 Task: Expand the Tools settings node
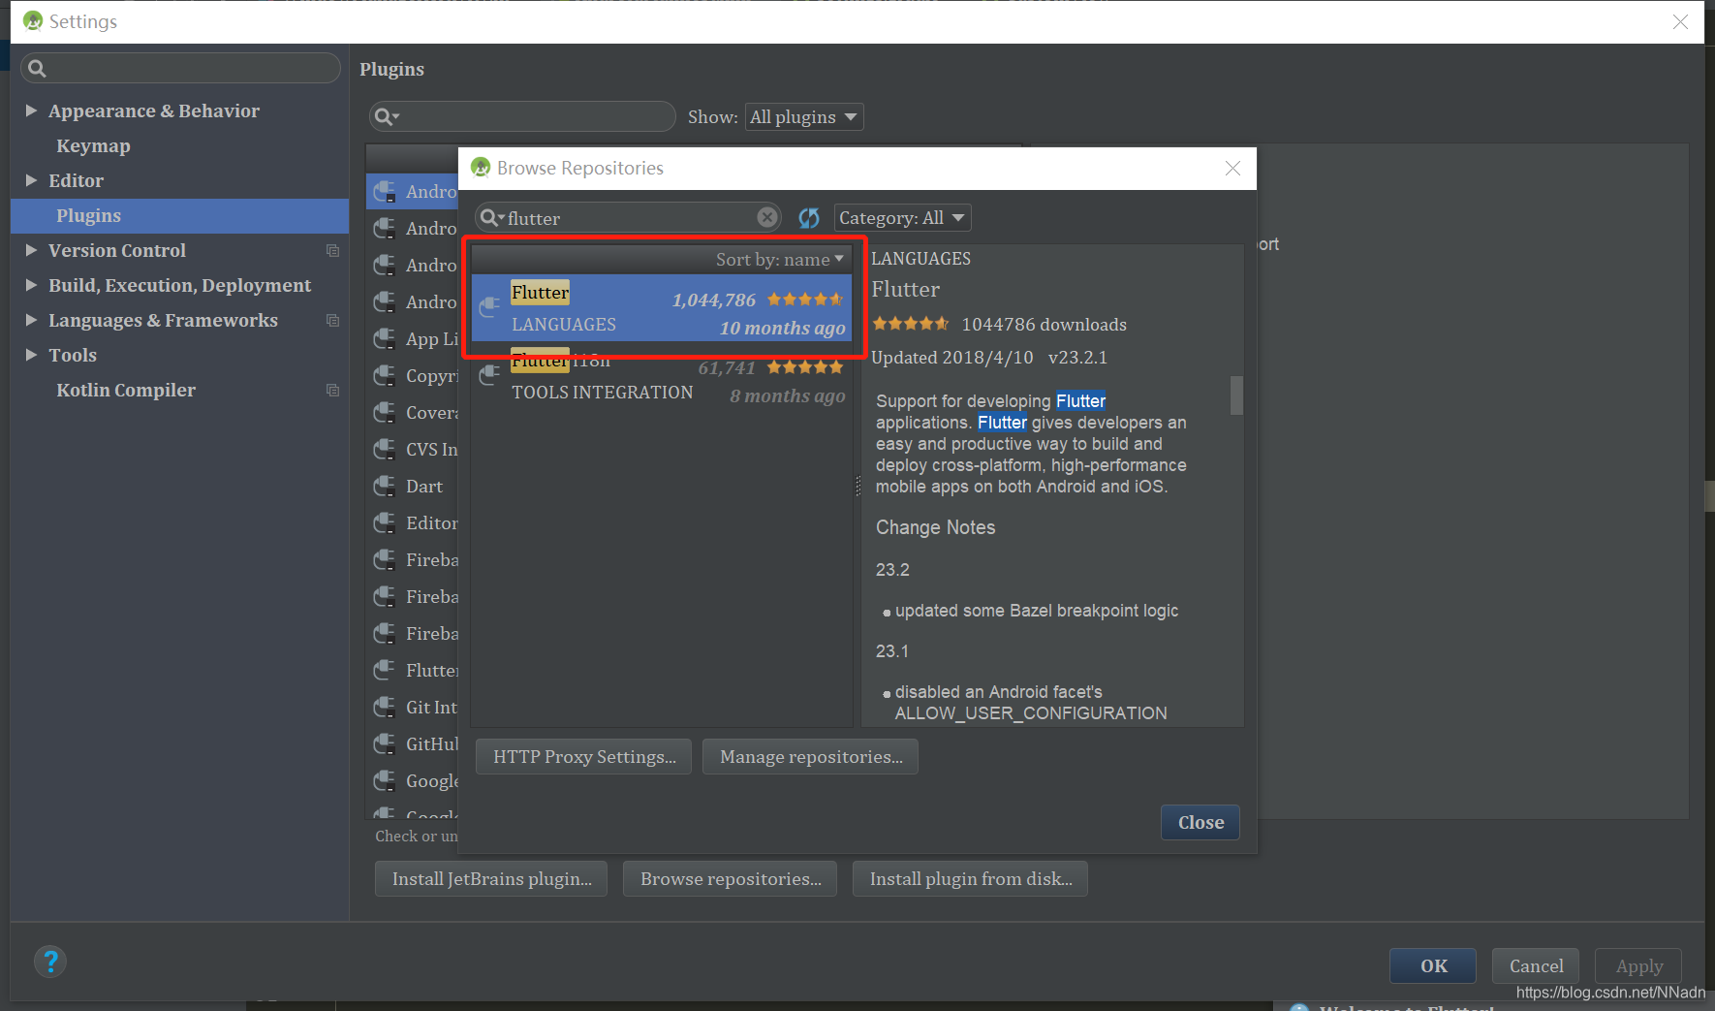(x=31, y=355)
